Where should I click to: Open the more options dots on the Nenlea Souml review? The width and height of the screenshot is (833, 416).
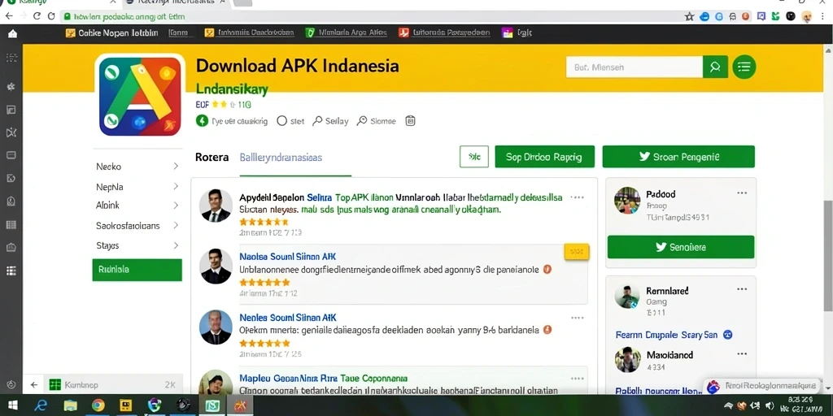(578, 318)
